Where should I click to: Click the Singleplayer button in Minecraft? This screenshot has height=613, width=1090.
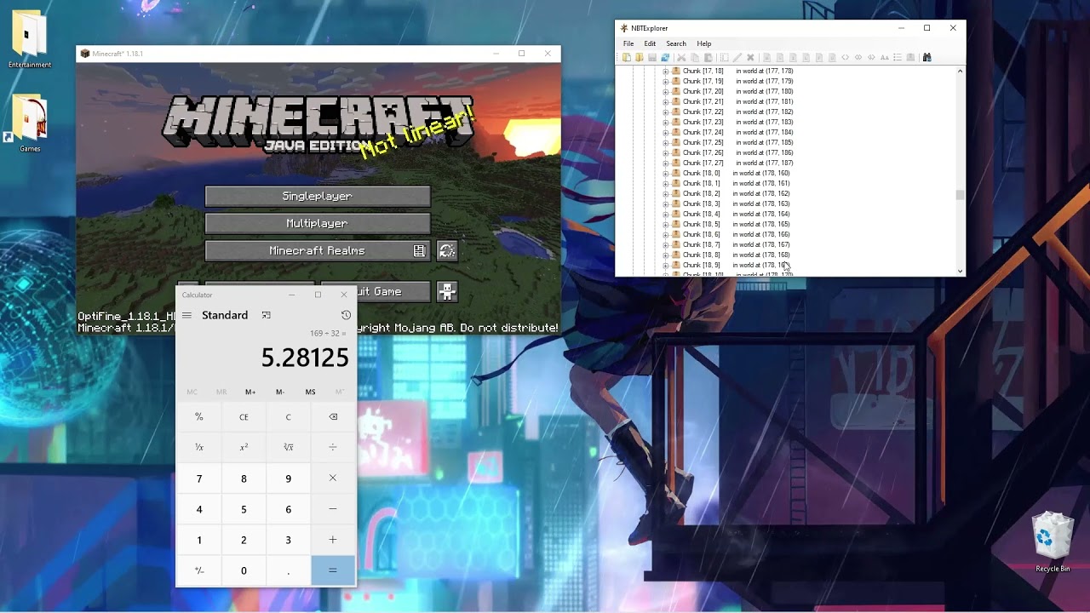click(318, 196)
